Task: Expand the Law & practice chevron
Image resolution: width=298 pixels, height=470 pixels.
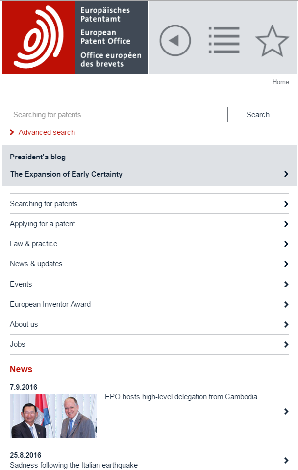Action: pyautogui.click(x=286, y=244)
